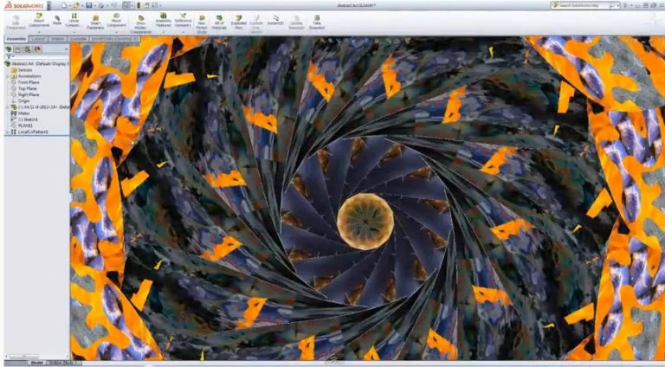Click Show Hidden Components
The height and width of the screenshot is (367, 665).
140,20
